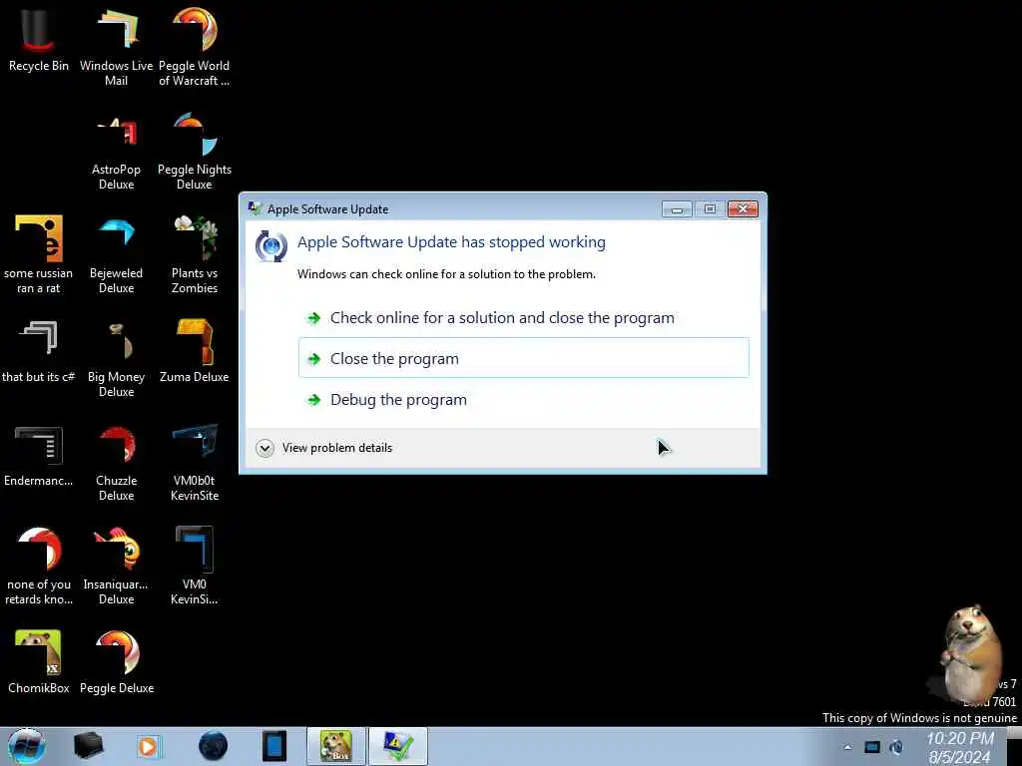Open the Windows Start orb
Screen dimensions: 1022x766
27,746
